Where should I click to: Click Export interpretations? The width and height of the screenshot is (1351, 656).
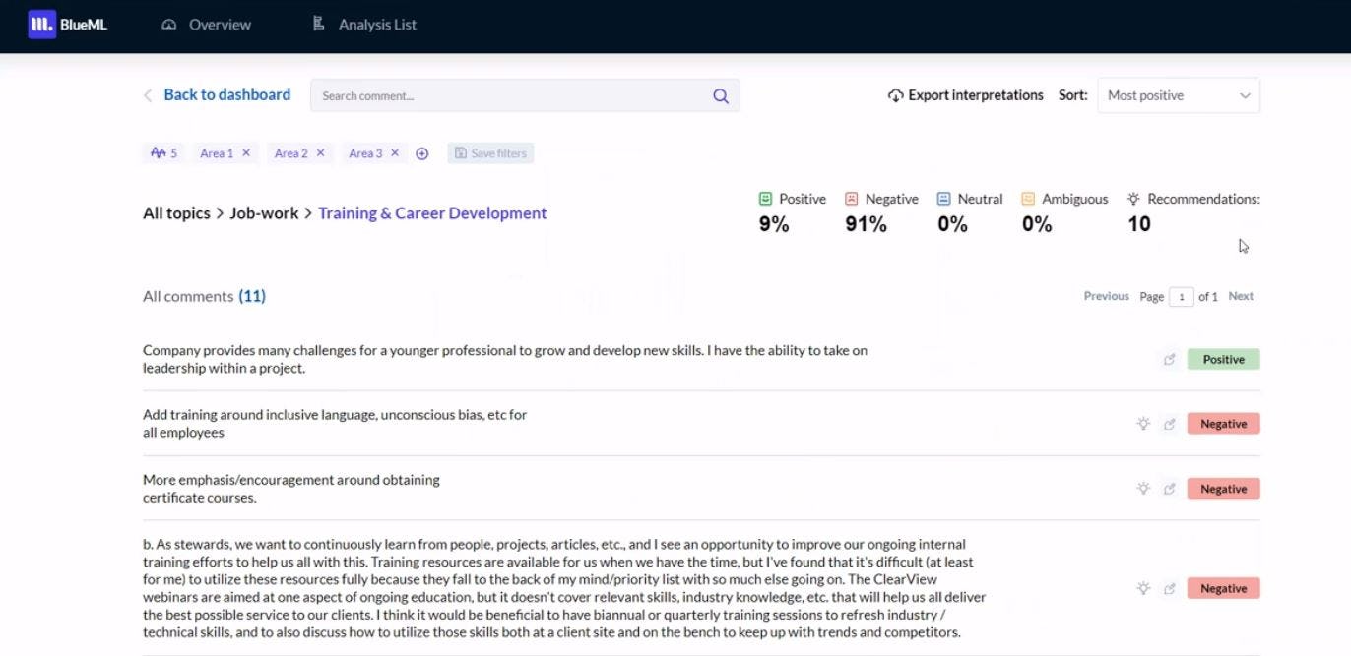tap(965, 95)
